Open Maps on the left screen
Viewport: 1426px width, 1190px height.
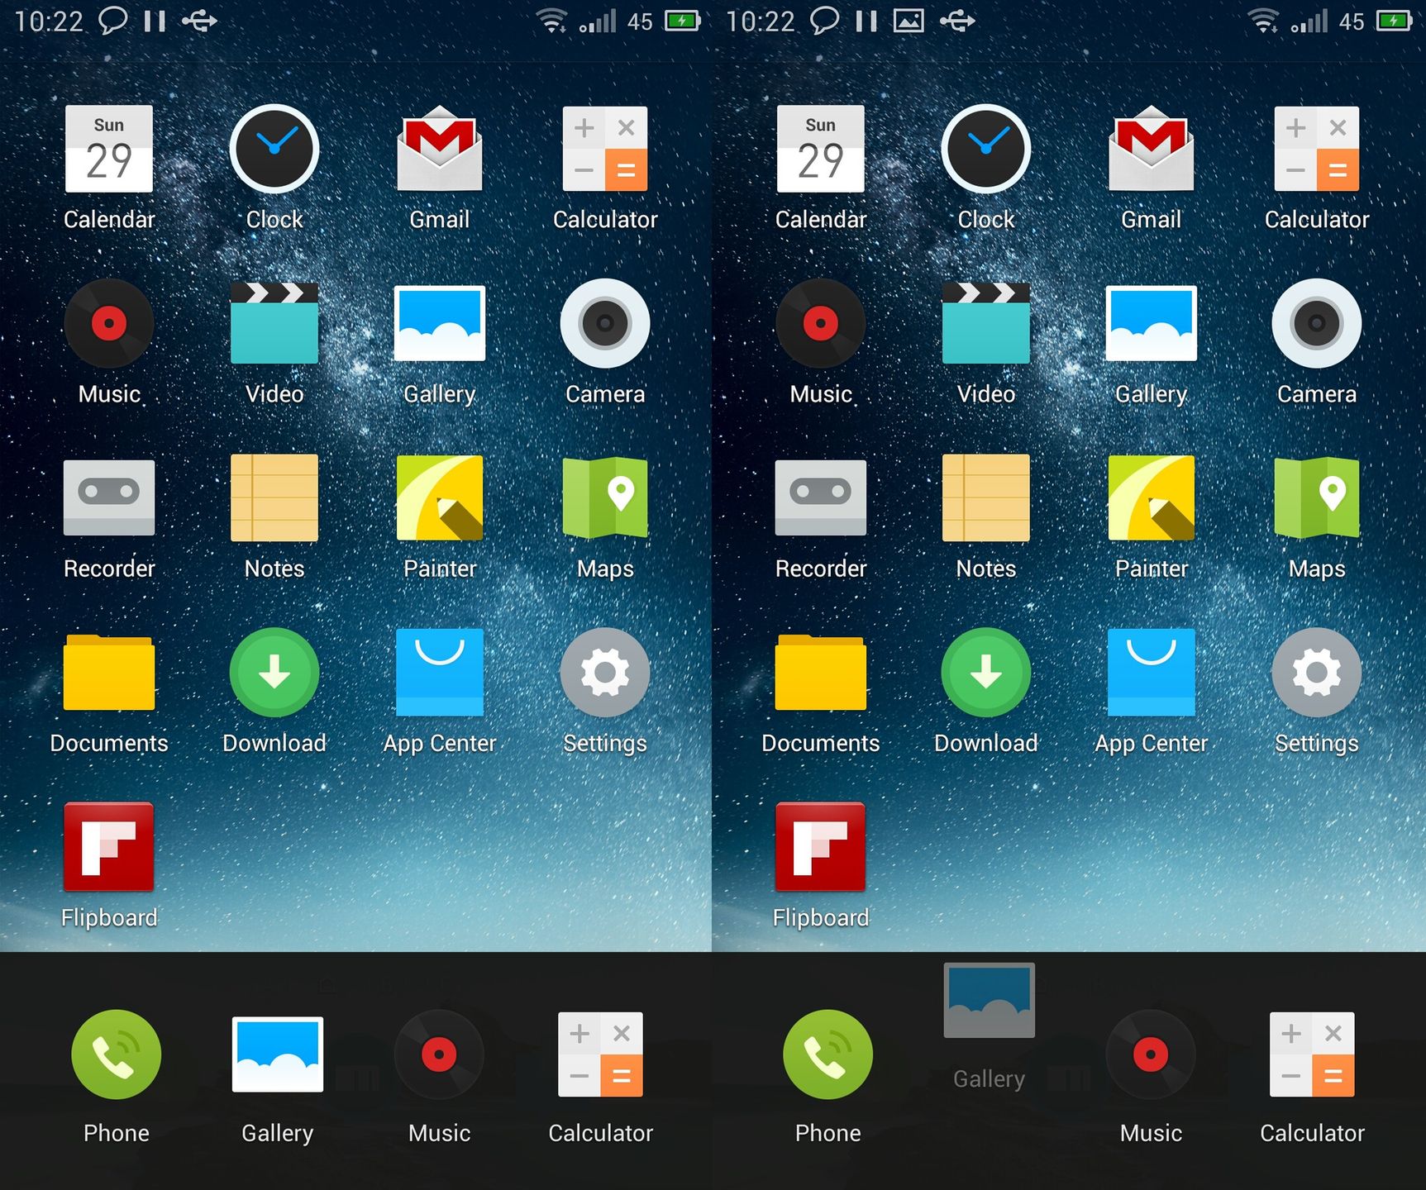click(605, 497)
